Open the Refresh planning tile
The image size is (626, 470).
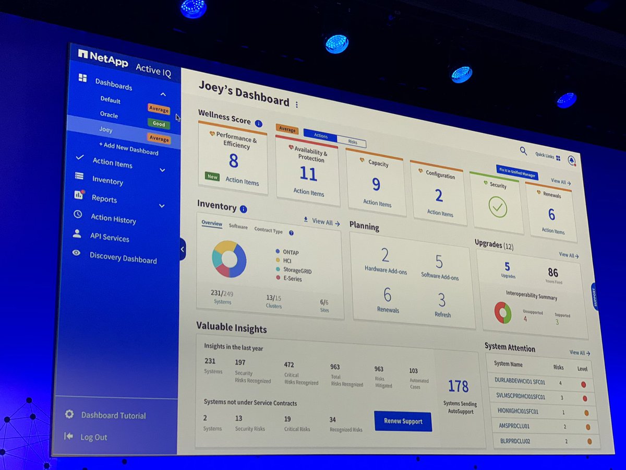442,306
